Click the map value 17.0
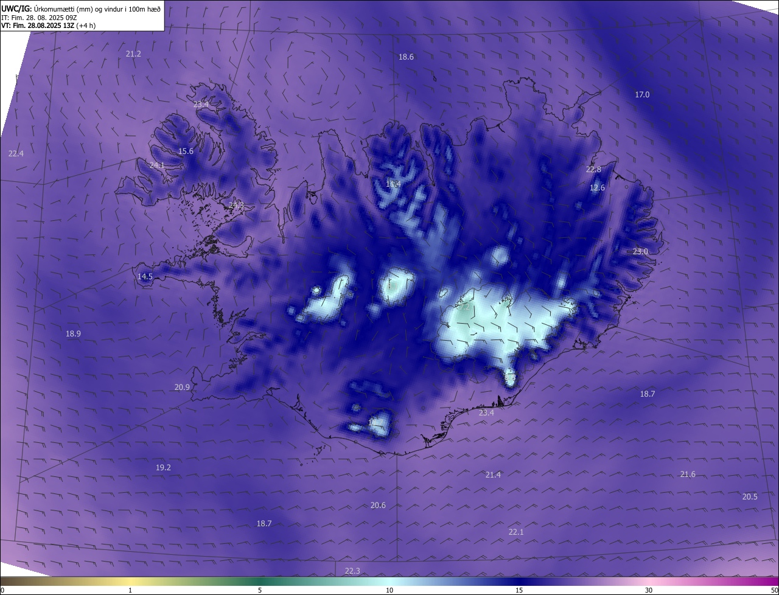The width and height of the screenshot is (779, 595). pos(642,95)
